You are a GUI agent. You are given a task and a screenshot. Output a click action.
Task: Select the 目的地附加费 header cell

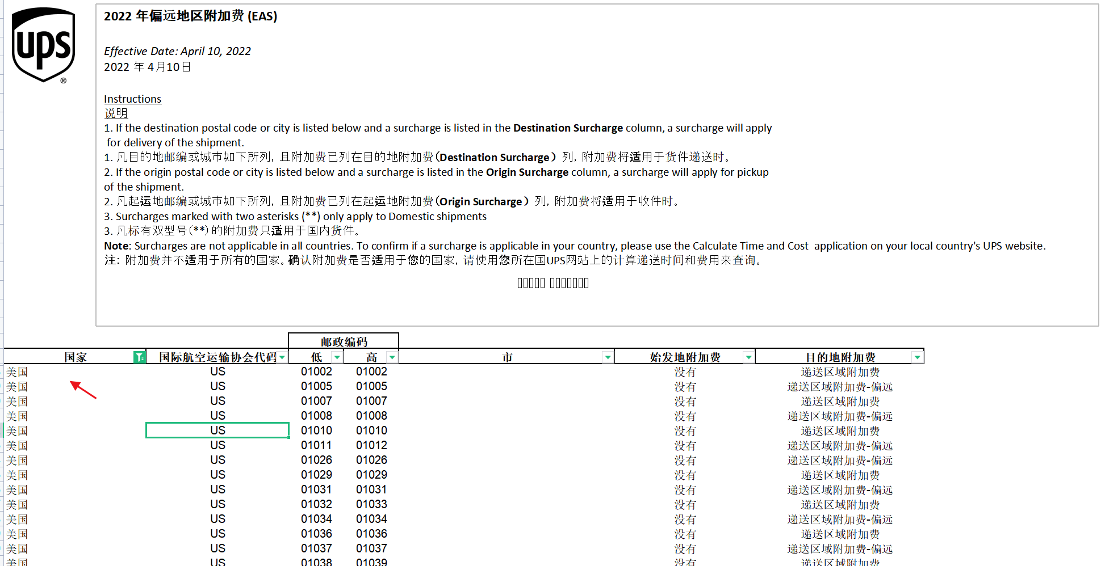coord(840,357)
